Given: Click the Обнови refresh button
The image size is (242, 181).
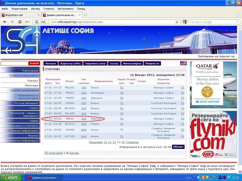Looking at the screenshot, I should (x=178, y=147).
